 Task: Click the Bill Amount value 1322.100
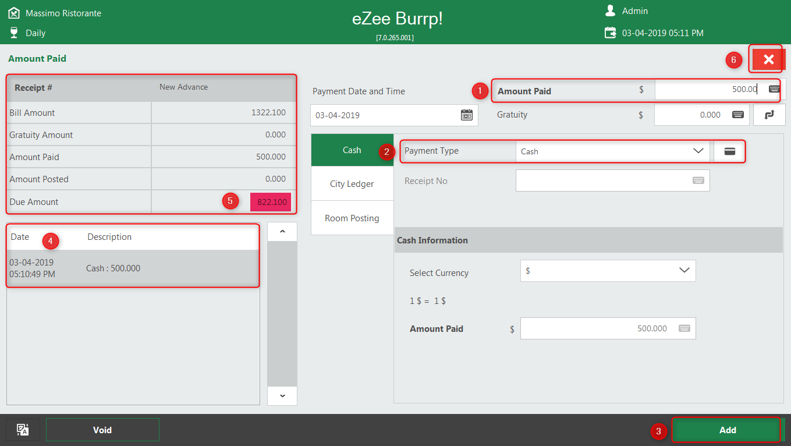point(268,112)
